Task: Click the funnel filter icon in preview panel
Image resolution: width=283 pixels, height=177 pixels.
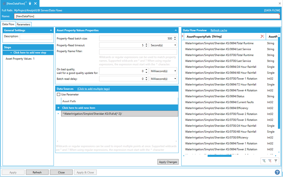Action: click(276, 161)
